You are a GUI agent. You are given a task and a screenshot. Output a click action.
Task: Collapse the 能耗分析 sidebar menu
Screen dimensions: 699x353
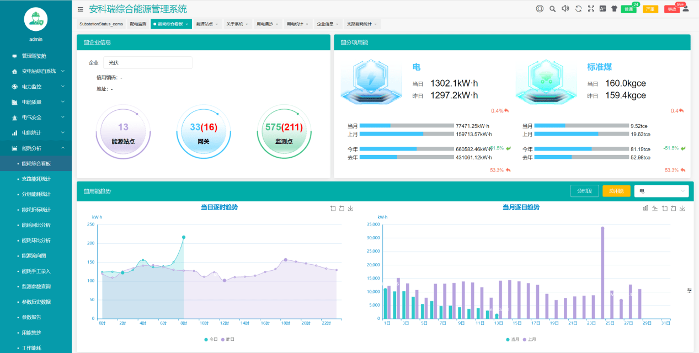pyautogui.click(x=36, y=148)
